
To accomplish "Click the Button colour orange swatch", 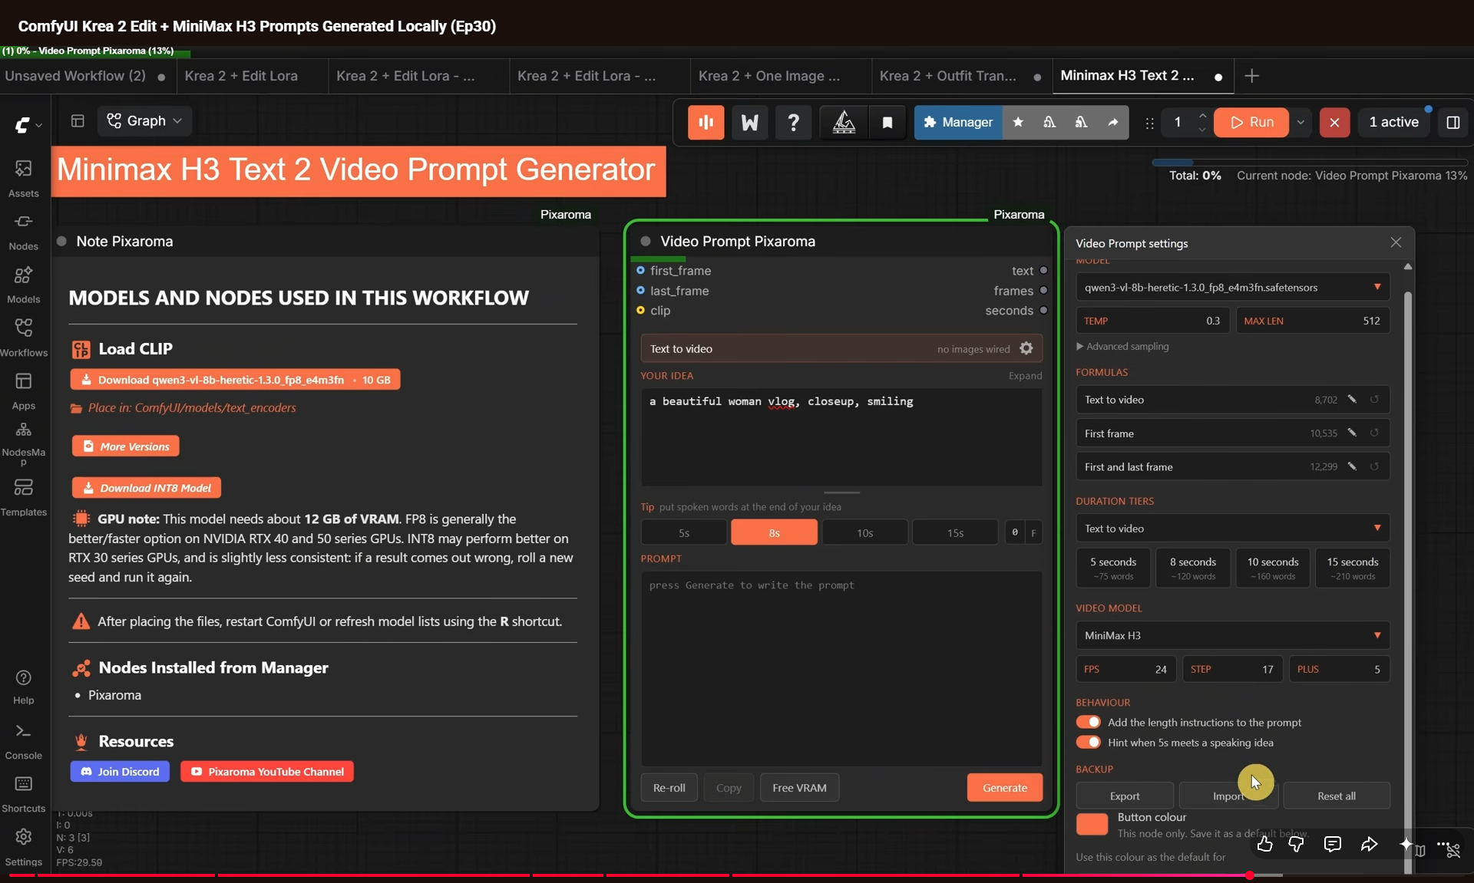I will [1092, 824].
